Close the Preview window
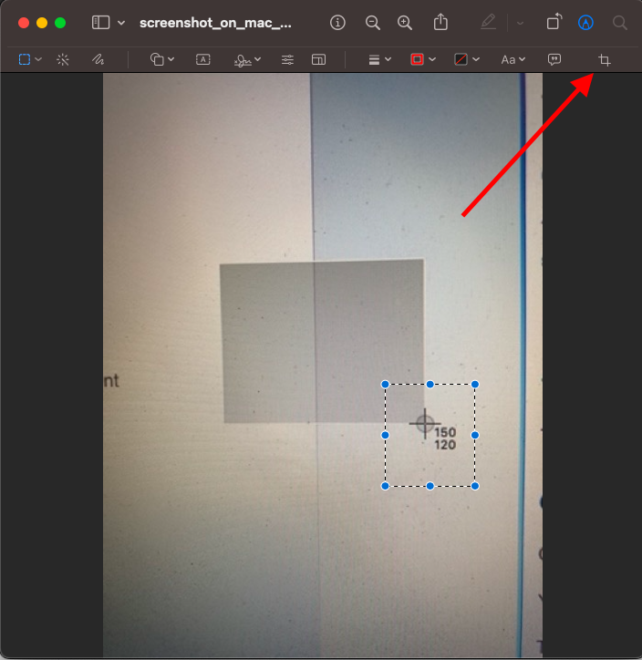This screenshot has height=660, width=642. [24, 23]
